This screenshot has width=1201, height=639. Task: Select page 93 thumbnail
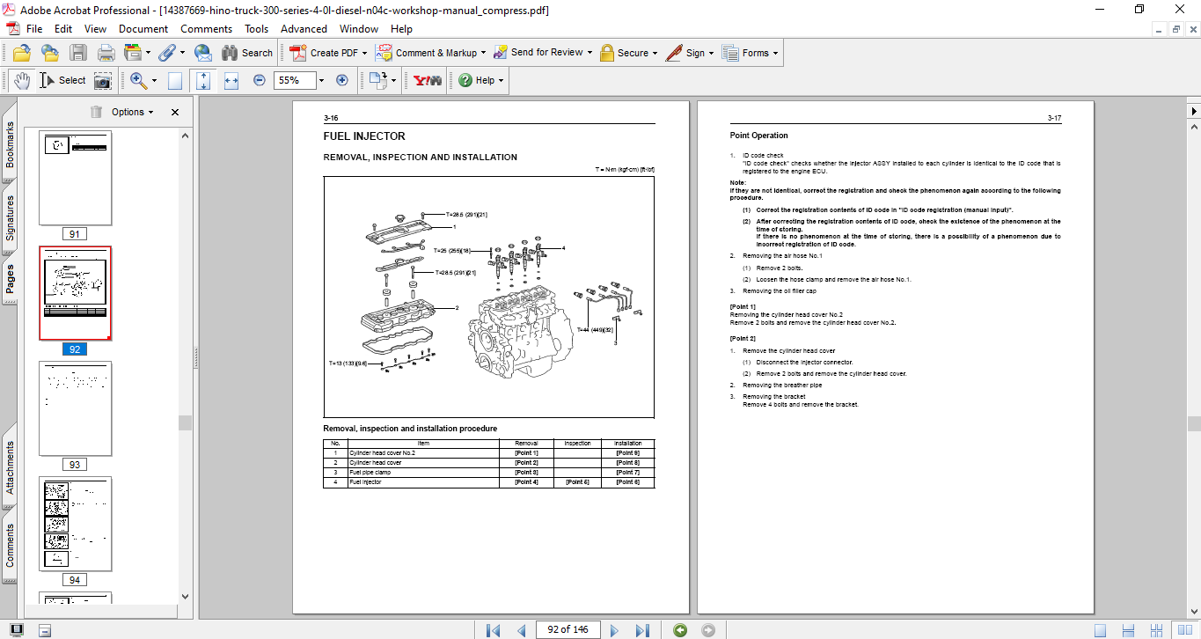click(x=75, y=409)
